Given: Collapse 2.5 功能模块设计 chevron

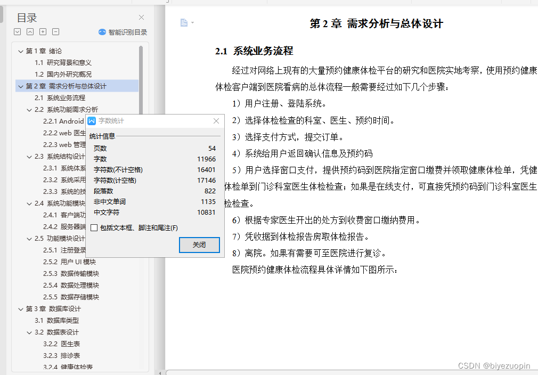Looking at the screenshot, I should point(29,239).
